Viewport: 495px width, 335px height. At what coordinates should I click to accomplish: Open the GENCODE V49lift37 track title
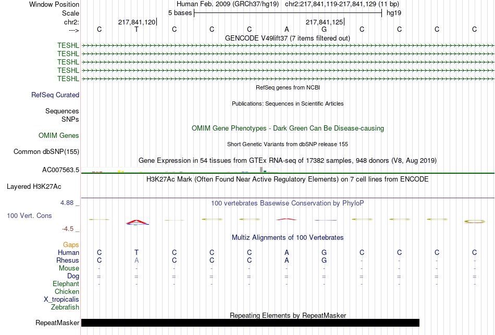click(x=288, y=38)
